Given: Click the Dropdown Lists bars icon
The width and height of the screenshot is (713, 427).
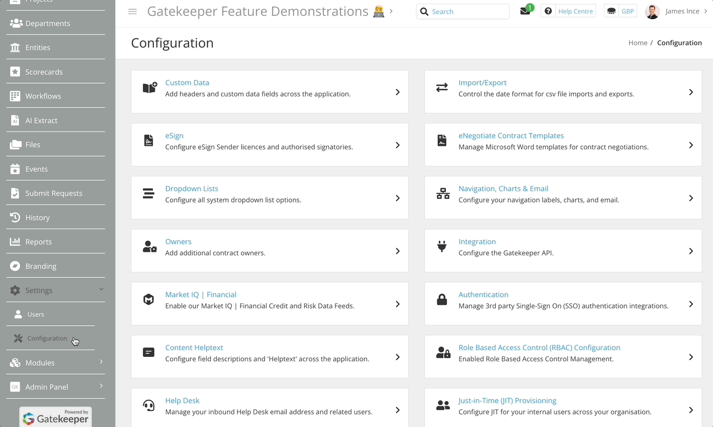Looking at the screenshot, I should click(x=148, y=194).
